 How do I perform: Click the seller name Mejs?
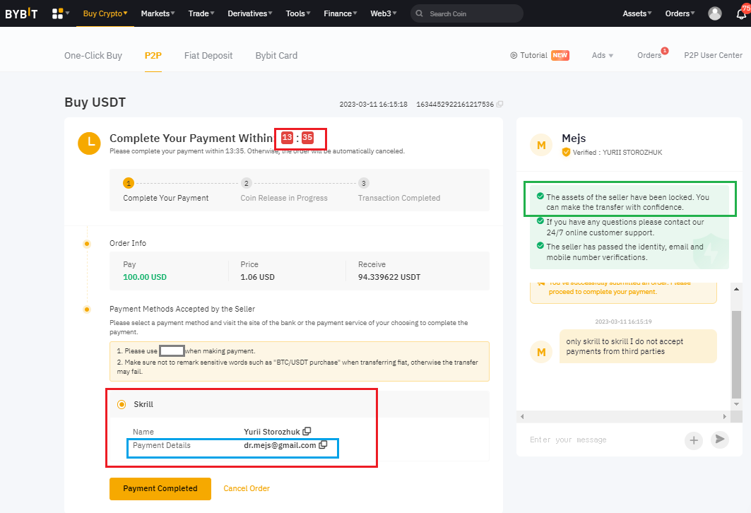point(574,138)
